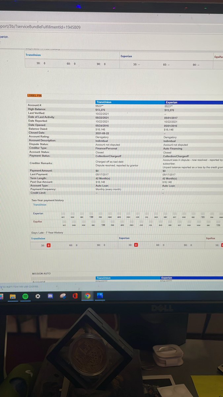Viewport: 223px width, 397px height.
Task: Click 'Monthly (every month)' payment frequency value
Action: [x=108, y=189]
